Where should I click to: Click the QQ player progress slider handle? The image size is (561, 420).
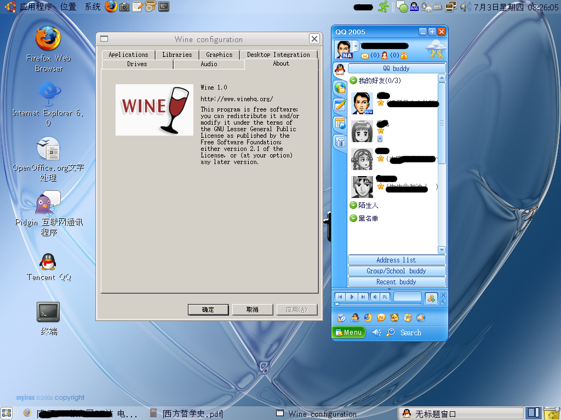coord(337,304)
